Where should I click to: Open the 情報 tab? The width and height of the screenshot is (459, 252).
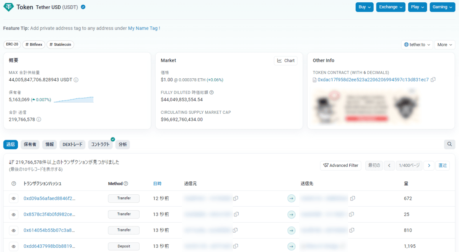pos(49,144)
